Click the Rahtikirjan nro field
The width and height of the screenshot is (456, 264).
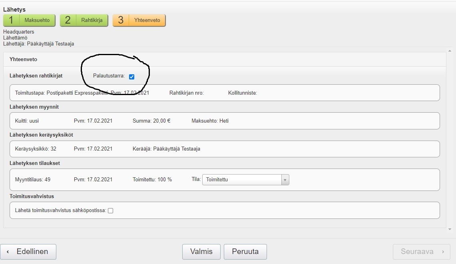pyautogui.click(x=187, y=93)
